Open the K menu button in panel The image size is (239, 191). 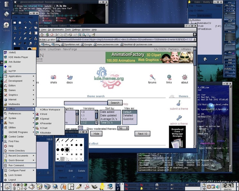point(7,186)
